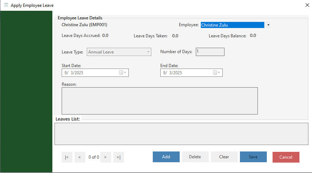Open the Leave Type dropdown
The height and width of the screenshot is (173, 312).
pos(148,52)
